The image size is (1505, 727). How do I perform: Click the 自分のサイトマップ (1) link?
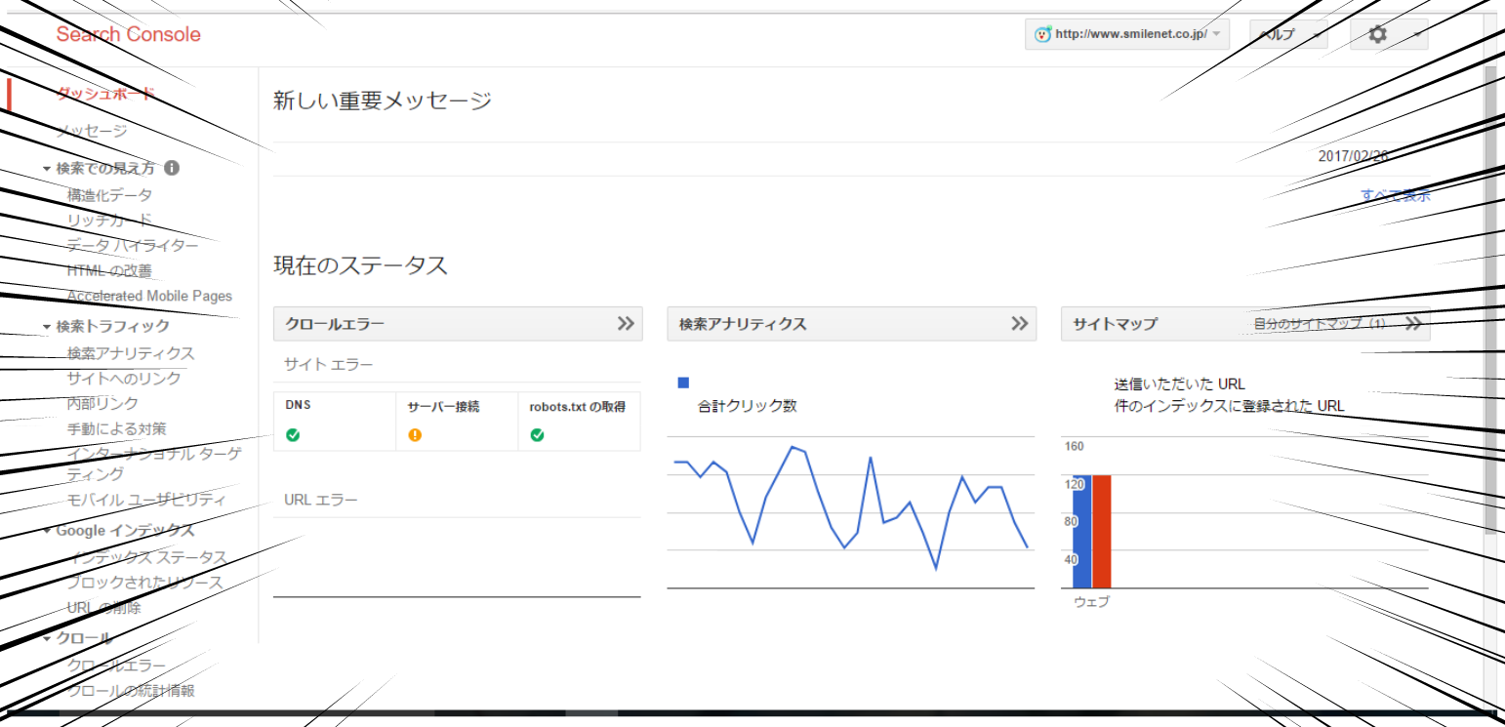1320,324
